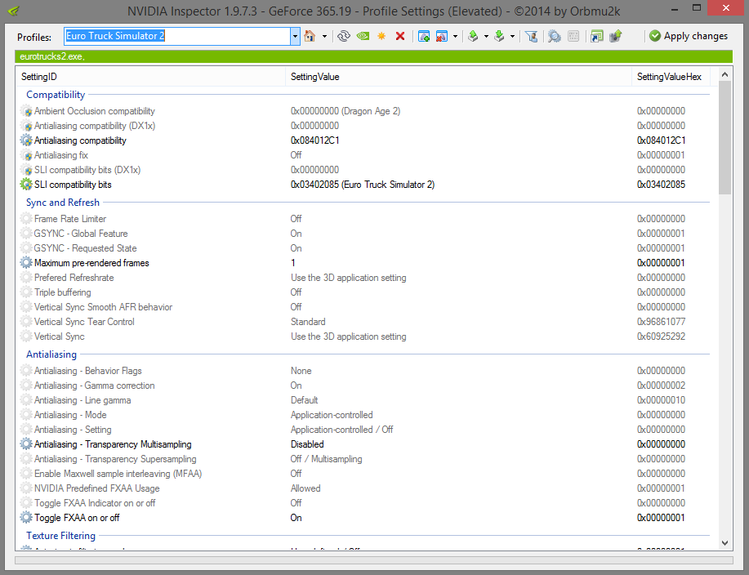Select Antialiasing - Transparency Multisampling row
The width and height of the screenshot is (749, 575).
[x=364, y=444]
